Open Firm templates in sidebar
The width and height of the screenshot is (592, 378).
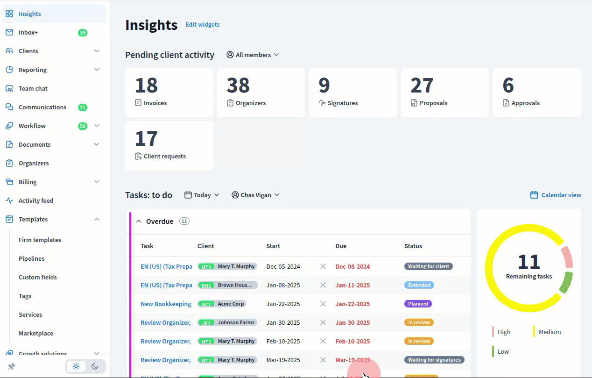click(40, 240)
